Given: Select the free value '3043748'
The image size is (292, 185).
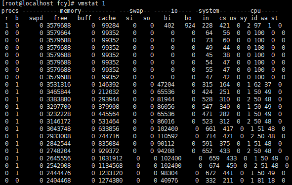Looking at the screenshot, I should (59, 129).
